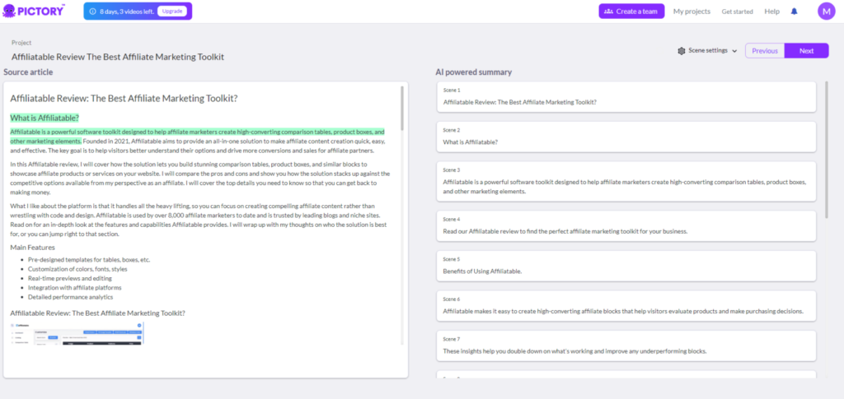
Task: Click 'Pre-designed templates for tables, boxes, etc.'
Action: 89,260
